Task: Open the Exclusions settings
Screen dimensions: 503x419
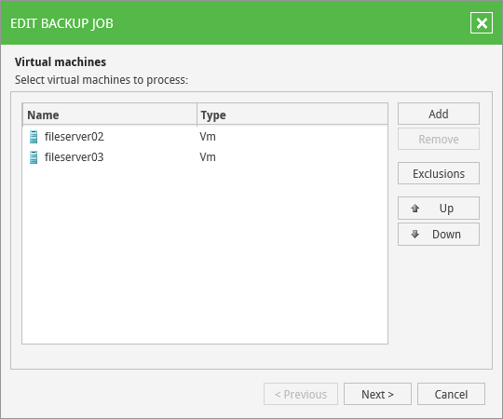Action: pyautogui.click(x=439, y=173)
